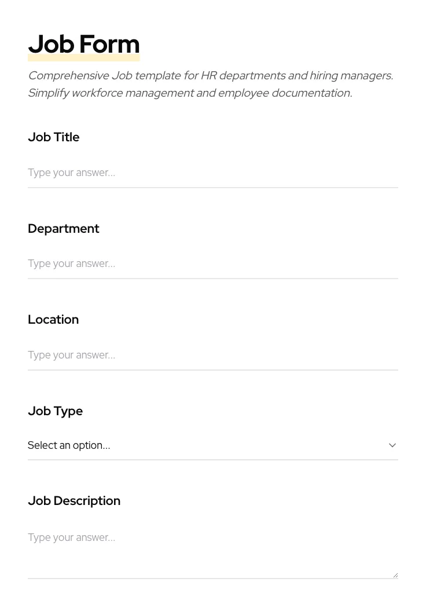Click the Job Title section heading
This screenshot has height=593, width=426.
(x=53, y=137)
